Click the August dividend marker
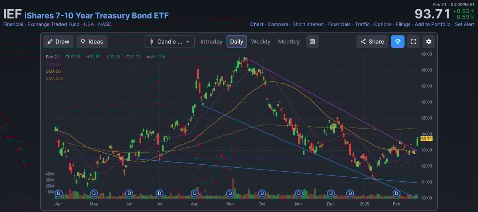This screenshot has width=478, height=212. click(x=195, y=193)
